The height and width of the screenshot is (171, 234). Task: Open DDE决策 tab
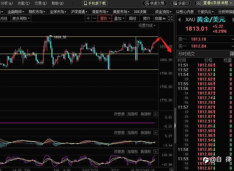pyautogui.click(x=140, y=12)
